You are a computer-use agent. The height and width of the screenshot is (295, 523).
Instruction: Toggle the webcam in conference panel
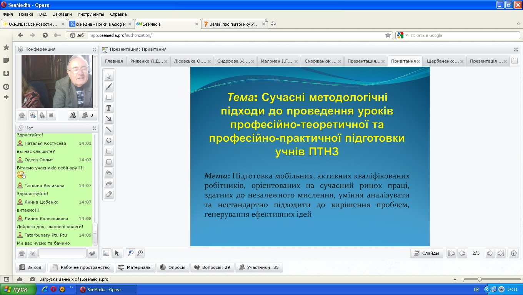pyautogui.click(x=32, y=115)
